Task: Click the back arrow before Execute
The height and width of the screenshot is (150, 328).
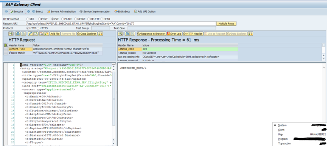Action: [x=6, y=11]
